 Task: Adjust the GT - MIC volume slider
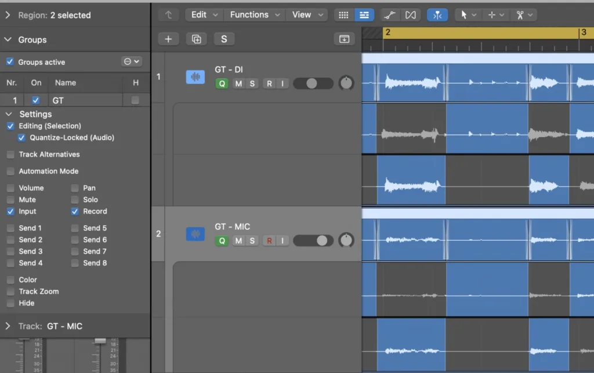point(313,241)
